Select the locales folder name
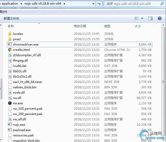 [x=18, y=34]
